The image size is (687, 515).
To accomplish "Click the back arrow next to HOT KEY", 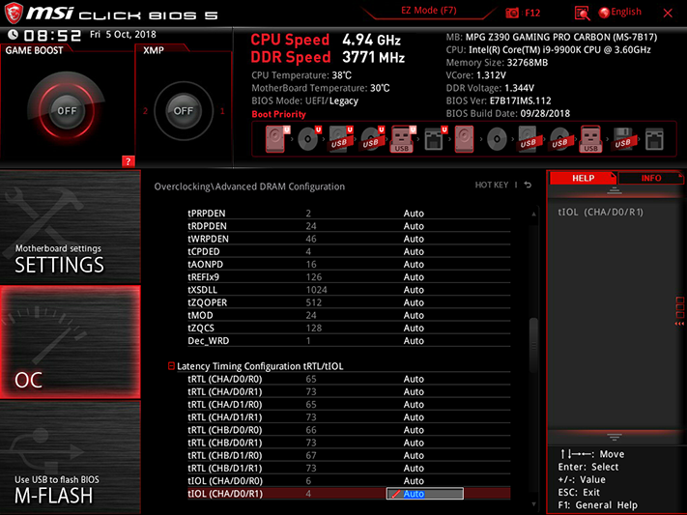I will (528, 185).
